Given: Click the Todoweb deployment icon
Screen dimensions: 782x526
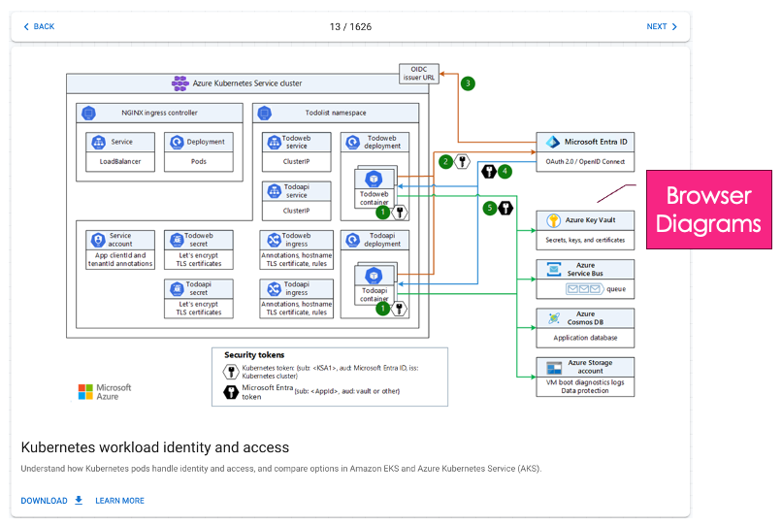Looking at the screenshot, I should pos(352,143).
